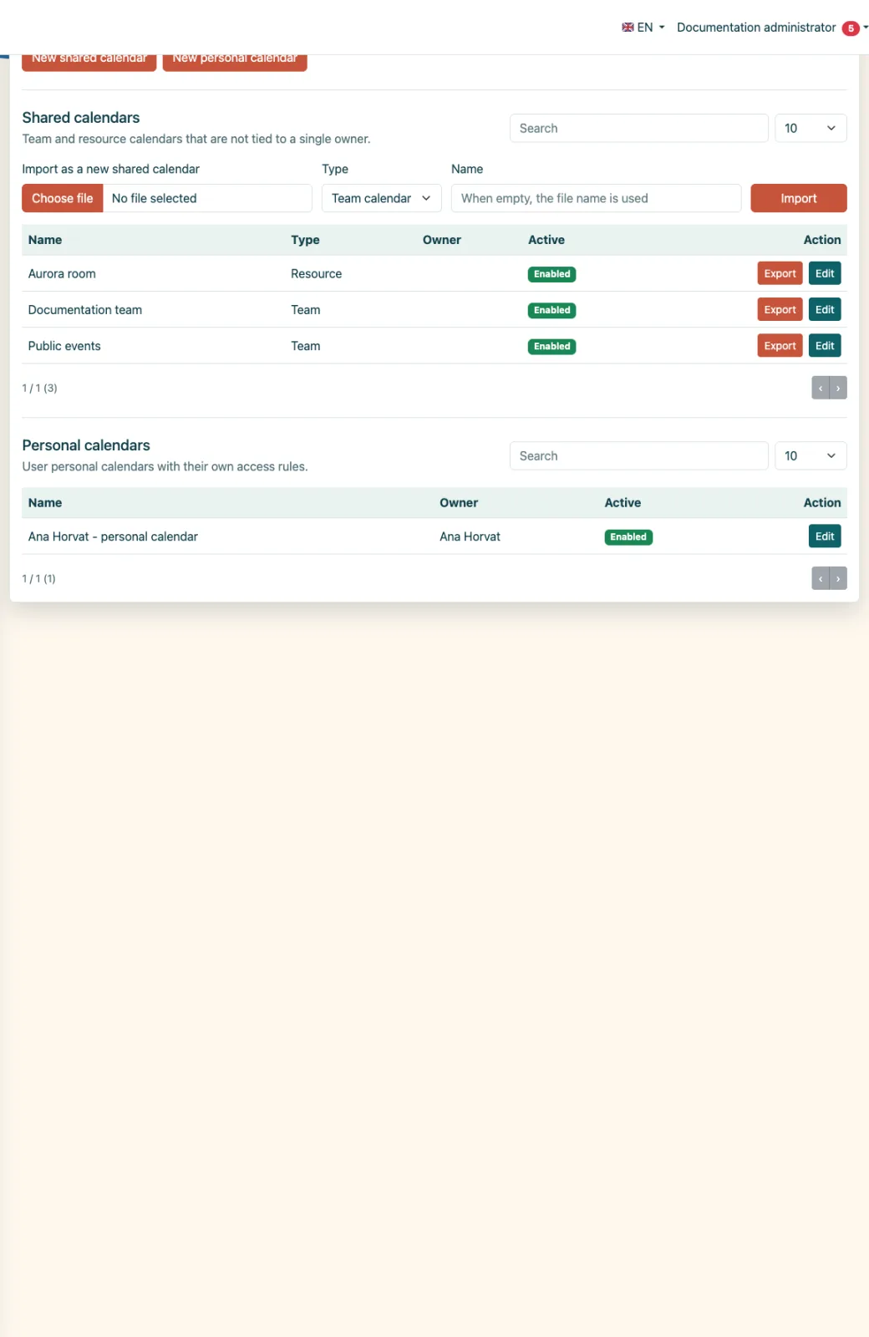Click the No file selected text
Screen dimensions: 869x1337
[155, 198]
